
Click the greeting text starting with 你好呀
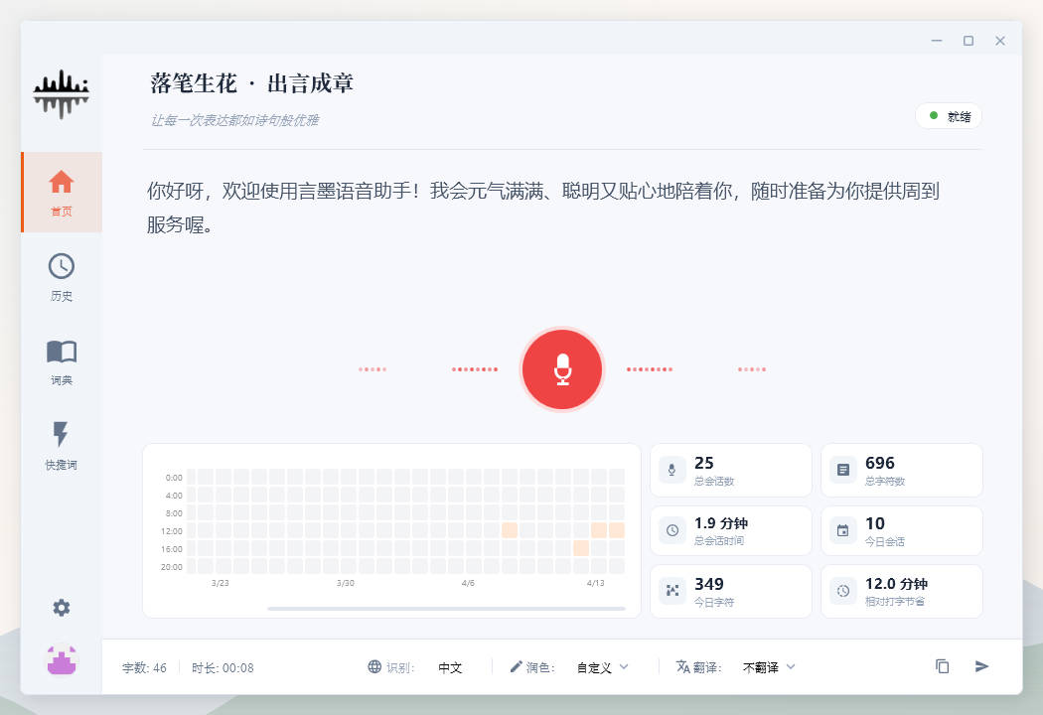pyautogui.click(x=542, y=208)
